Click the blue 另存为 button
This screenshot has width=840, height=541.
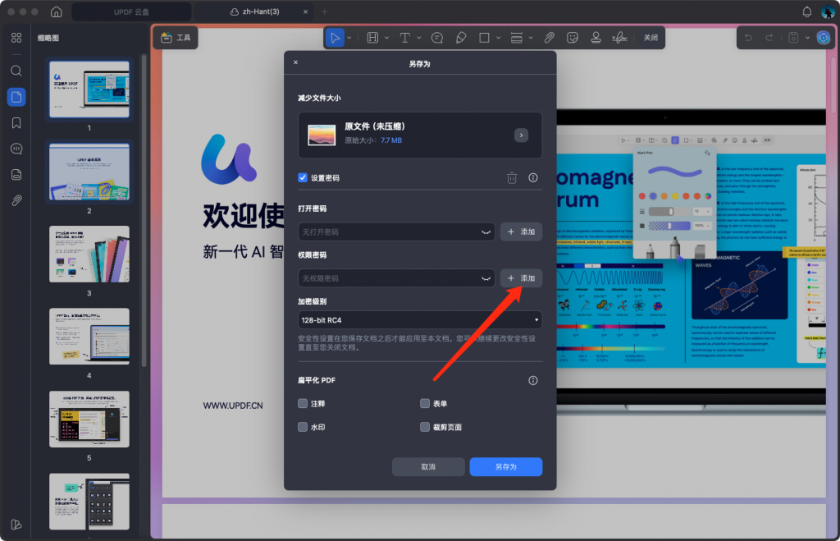click(505, 467)
